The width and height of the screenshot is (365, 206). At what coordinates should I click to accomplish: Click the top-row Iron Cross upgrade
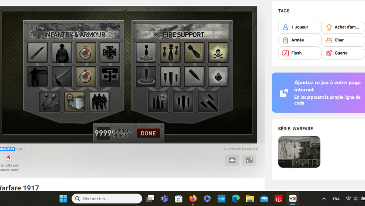click(109, 52)
